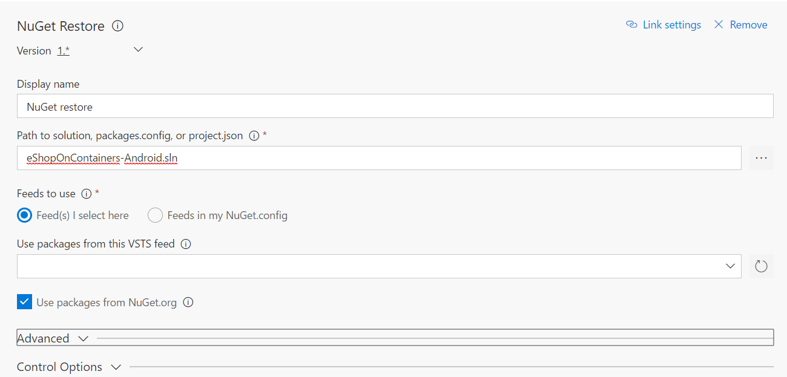Select the Feed(s) I select here radio
The width and height of the screenshot is (787, 377).
tap(25, 215)
